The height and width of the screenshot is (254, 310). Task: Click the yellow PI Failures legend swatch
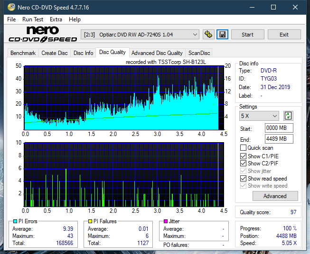[90, 221]
